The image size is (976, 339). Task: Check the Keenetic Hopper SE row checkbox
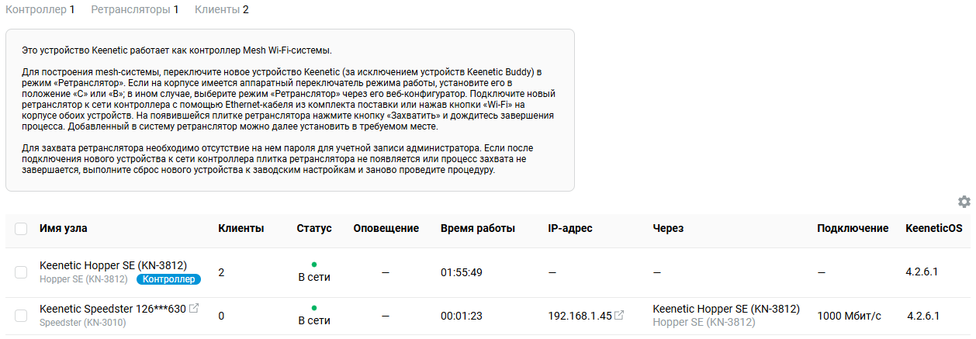point(21,272)
